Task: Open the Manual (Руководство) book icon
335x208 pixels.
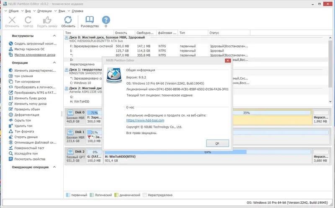Action: tap(90, 20)
